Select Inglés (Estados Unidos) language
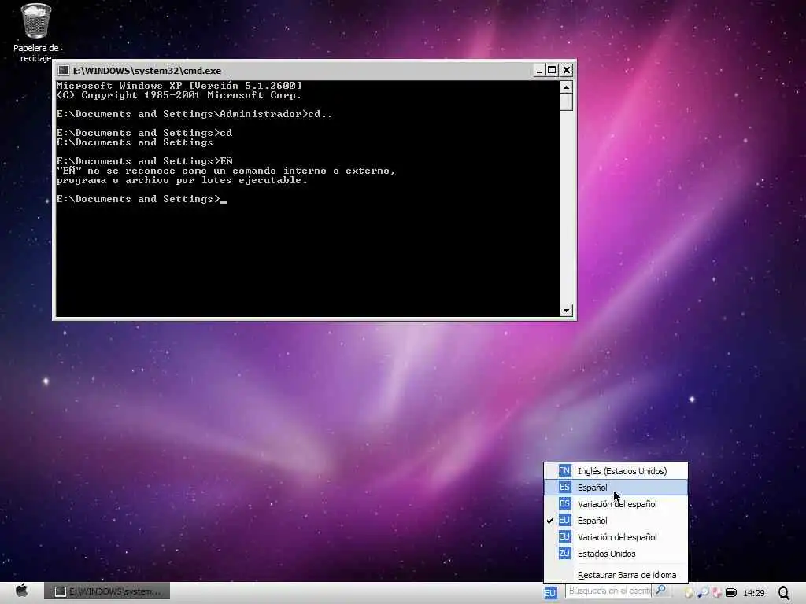The image size is (806, 604). point(616,471)
